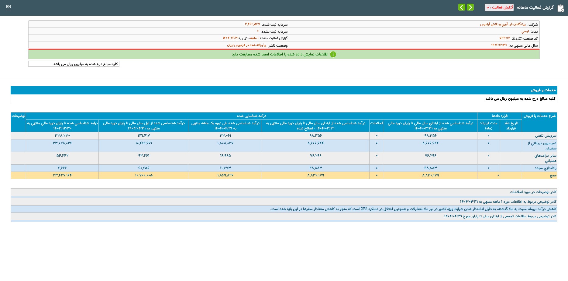568x281 pixels.
Task: Click the جمع total row label
Action: pos(553,175)
